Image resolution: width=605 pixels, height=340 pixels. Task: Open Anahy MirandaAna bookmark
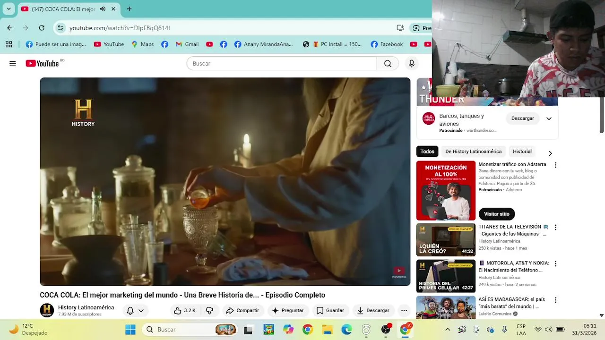264,44
